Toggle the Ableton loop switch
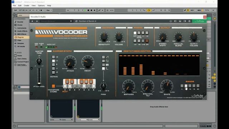 [149, 10]
